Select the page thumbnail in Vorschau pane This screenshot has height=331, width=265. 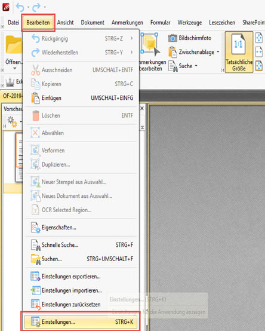tap(19, 157)
